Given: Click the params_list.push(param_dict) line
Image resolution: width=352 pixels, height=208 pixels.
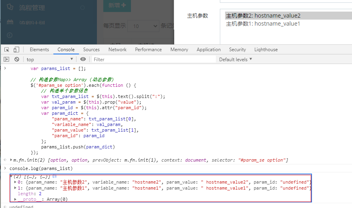Looking at the screenshot, I should [78, 147].
